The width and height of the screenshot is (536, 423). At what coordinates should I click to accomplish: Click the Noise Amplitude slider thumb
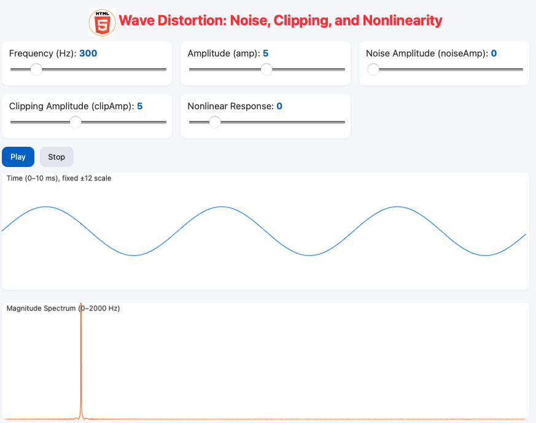[x=373, y=69]
